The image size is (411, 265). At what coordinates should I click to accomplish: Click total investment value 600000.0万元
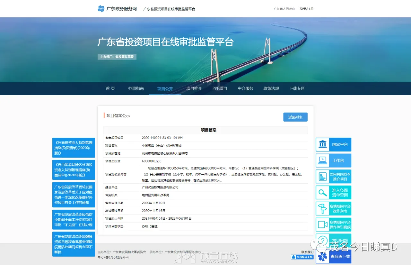click(x=152, y=161)
